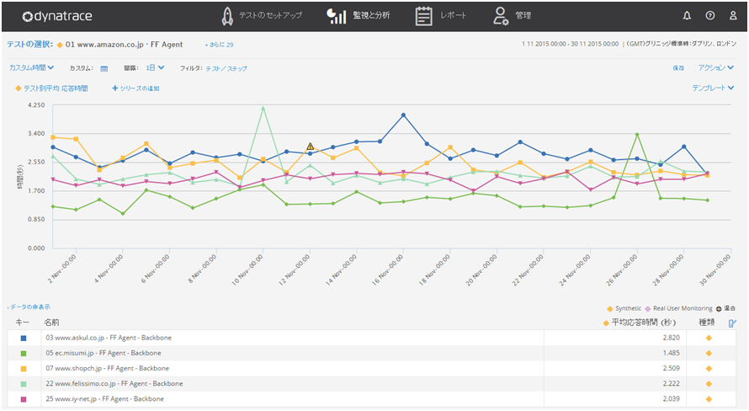Image resolution: width=749 pixels, height=411 pixels.
Task: Click 01 www.amazon.co.jp - FF Agent test name
Action: coord(125,45)
